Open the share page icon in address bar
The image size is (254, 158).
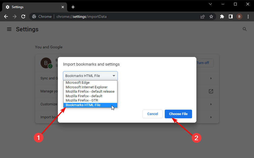203,16
